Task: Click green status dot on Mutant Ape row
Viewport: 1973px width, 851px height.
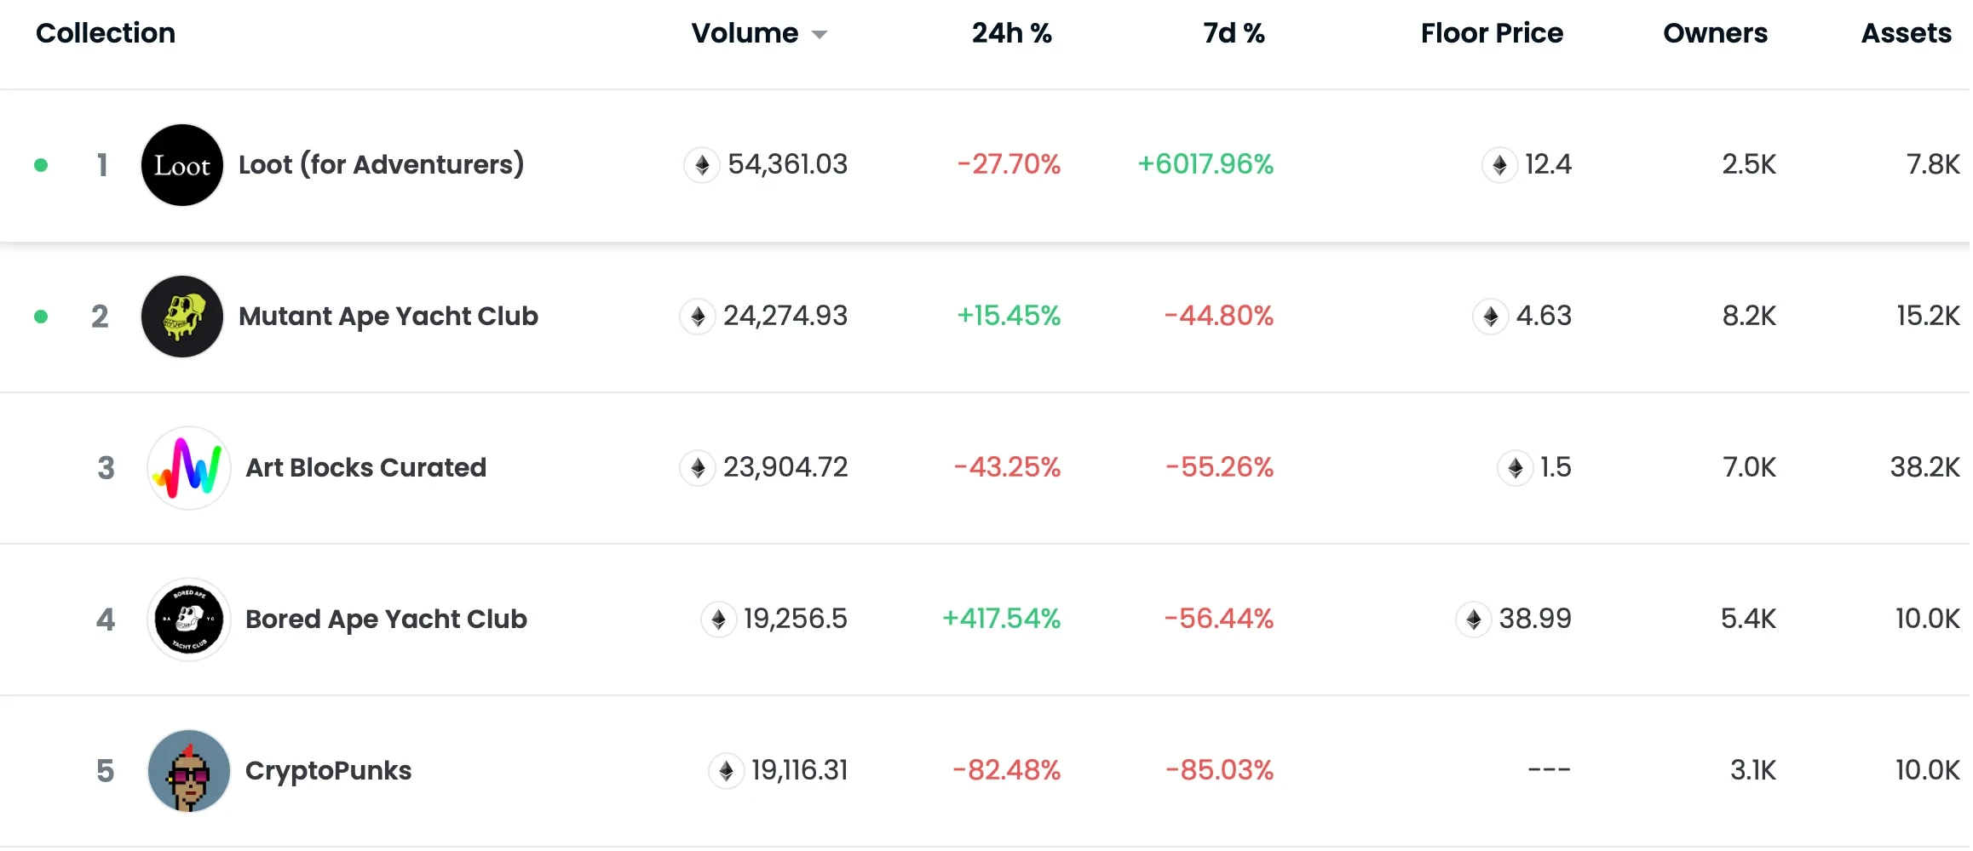Action: pyautogui.click(x=41, y=317)
